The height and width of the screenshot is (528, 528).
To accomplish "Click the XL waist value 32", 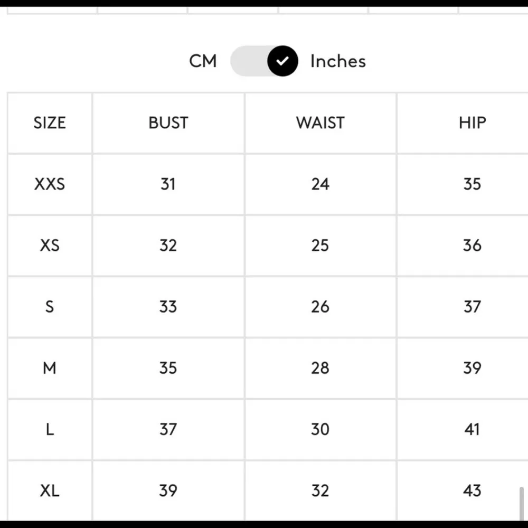I will pyautogui.click(x=320, y=491).
